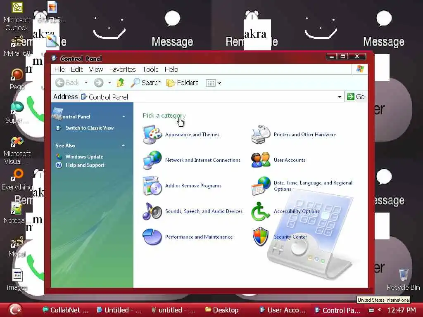
Task: Collapse the Control Panel sidebar section
Action: pos(124,117)
